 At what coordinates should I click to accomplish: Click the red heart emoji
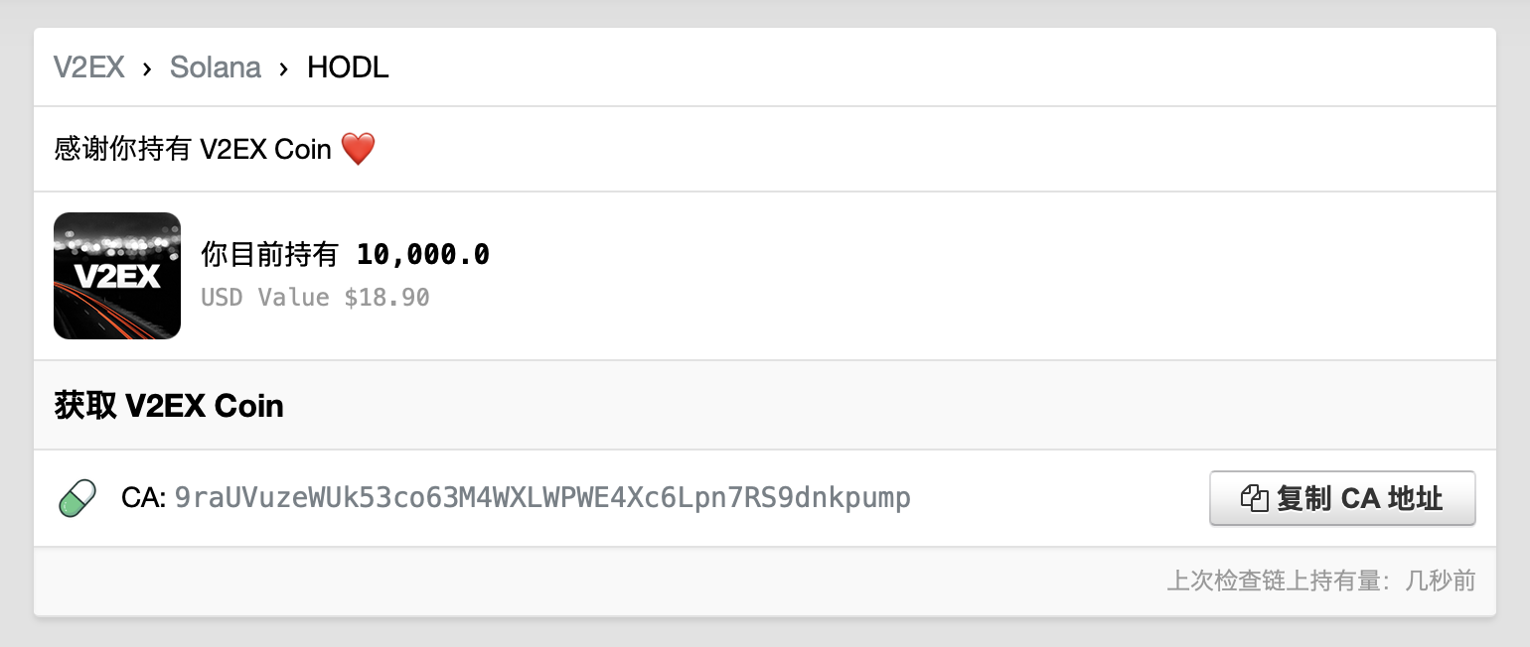click(358, 150)
